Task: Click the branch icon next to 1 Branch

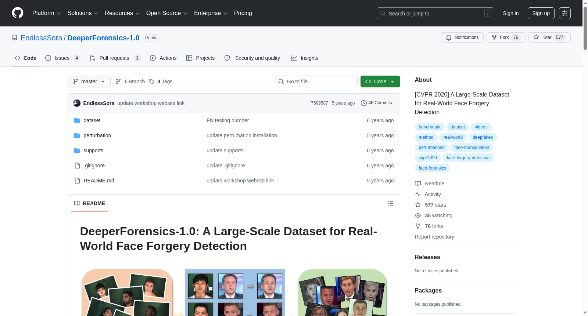Action: point(118,81)
